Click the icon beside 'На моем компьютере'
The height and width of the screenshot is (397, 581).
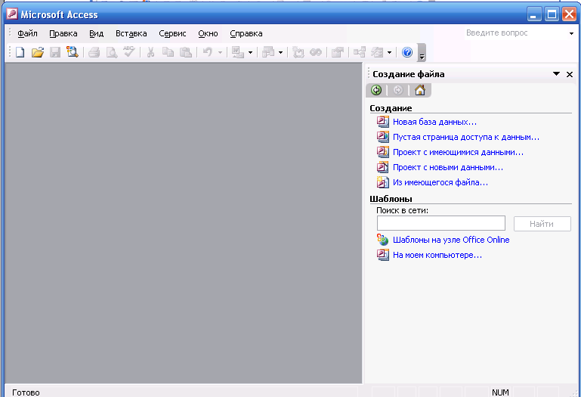click(x=383, y=255)
